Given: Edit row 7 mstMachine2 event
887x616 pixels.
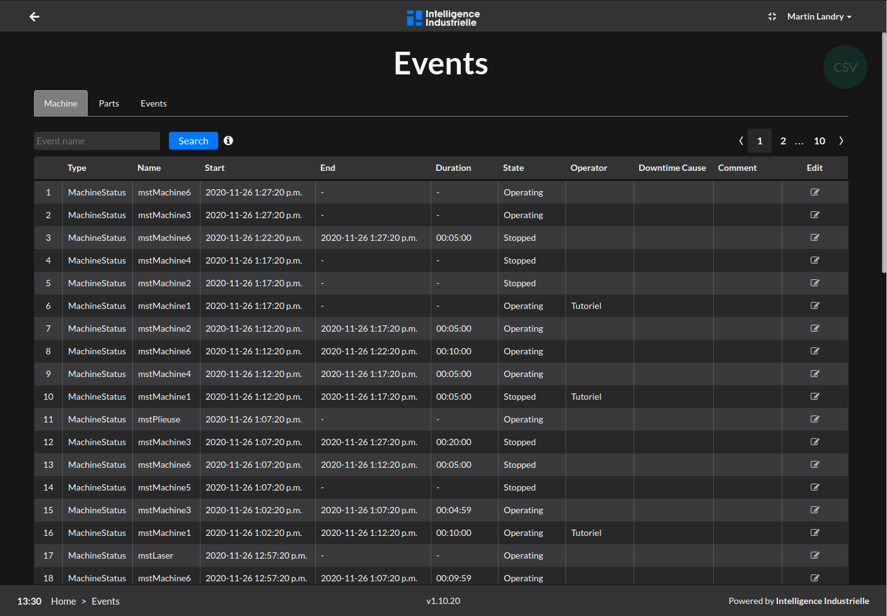Looking at the screenshot, I should click(x=815, y=328).
